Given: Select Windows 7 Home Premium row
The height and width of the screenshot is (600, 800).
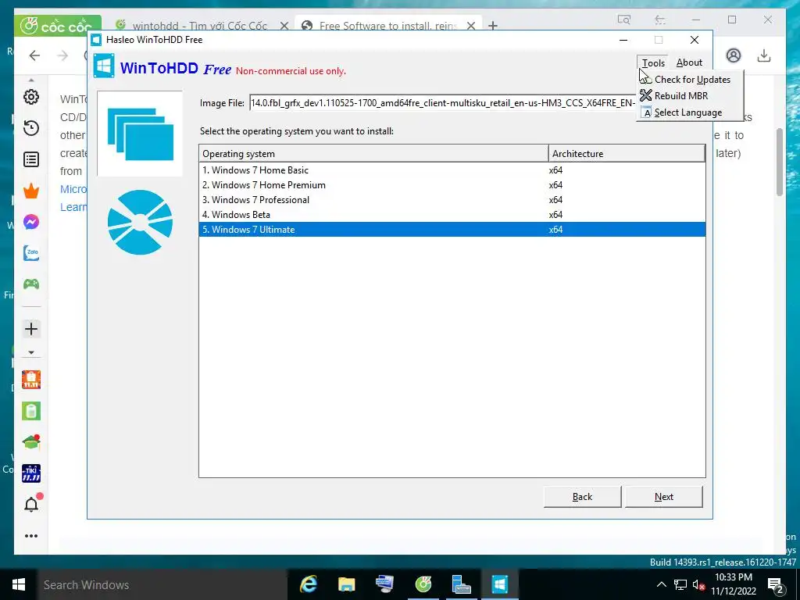Looking at the screenshot, I should pyautogui.click(x=452, y=185).
